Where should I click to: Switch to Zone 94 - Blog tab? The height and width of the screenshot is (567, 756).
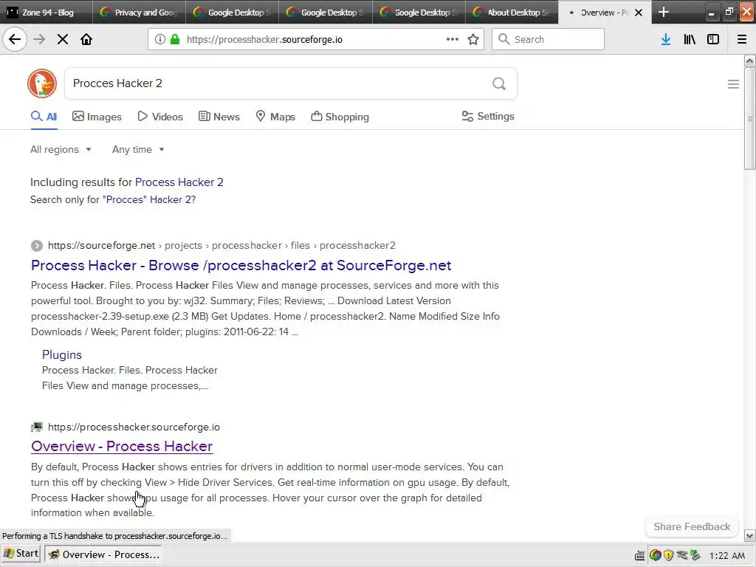[46, 12]
